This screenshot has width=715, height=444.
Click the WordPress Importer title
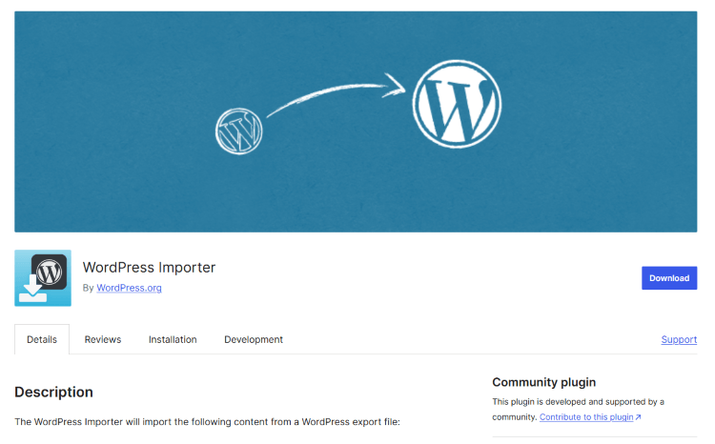coord(149,267)
